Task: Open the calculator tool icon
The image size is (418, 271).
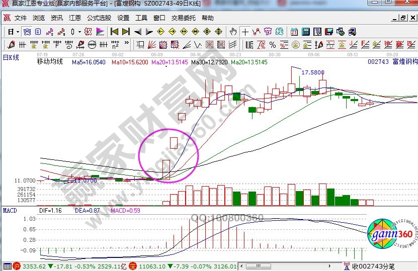Action: [x=305, y=32]
